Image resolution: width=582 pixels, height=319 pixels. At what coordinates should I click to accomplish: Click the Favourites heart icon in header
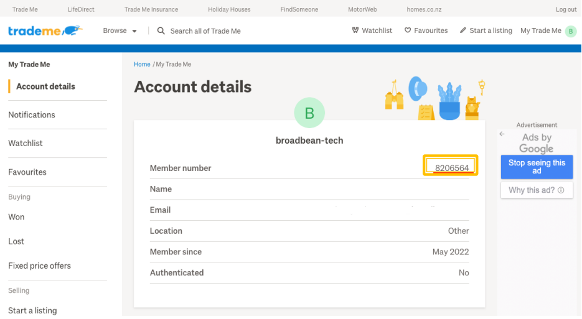click(408, 30)
